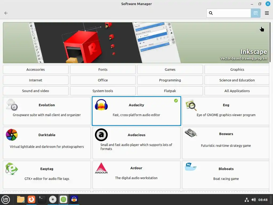Click the back arrow in header
This screenshot has height=205, width=273.
(x=6, y=13)
